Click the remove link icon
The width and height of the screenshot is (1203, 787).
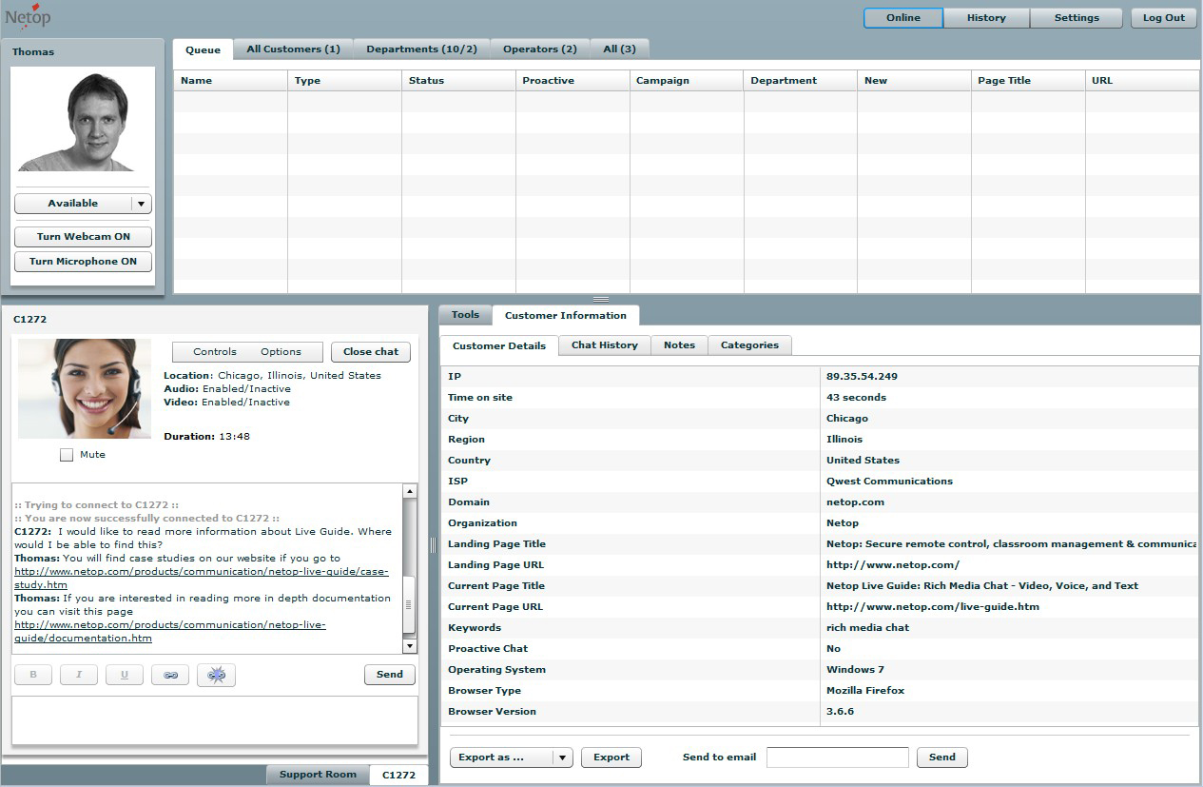pos(216,675)
